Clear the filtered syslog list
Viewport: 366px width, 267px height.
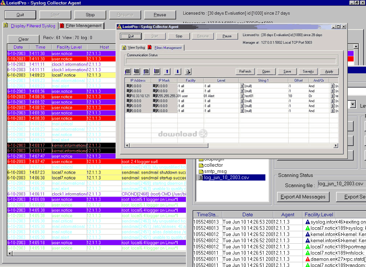coord(23,39)
